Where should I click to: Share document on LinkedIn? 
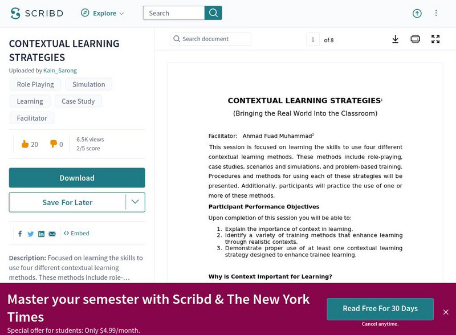(x=41, y=234)
